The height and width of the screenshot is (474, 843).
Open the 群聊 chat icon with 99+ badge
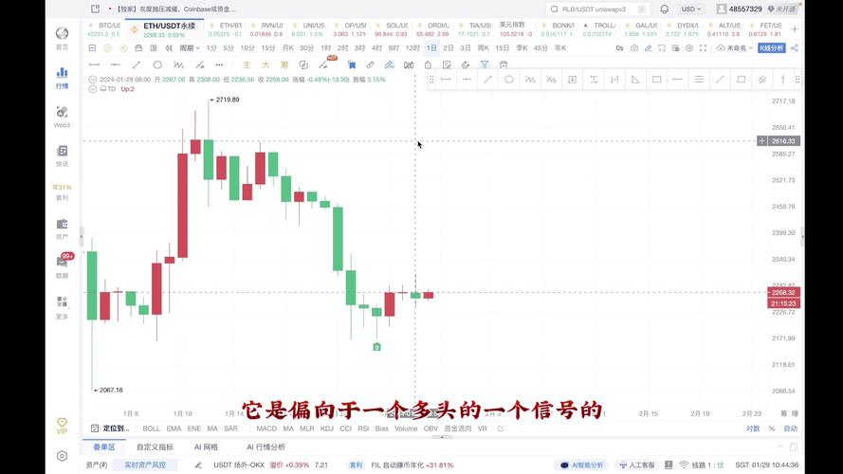point(62,266)
